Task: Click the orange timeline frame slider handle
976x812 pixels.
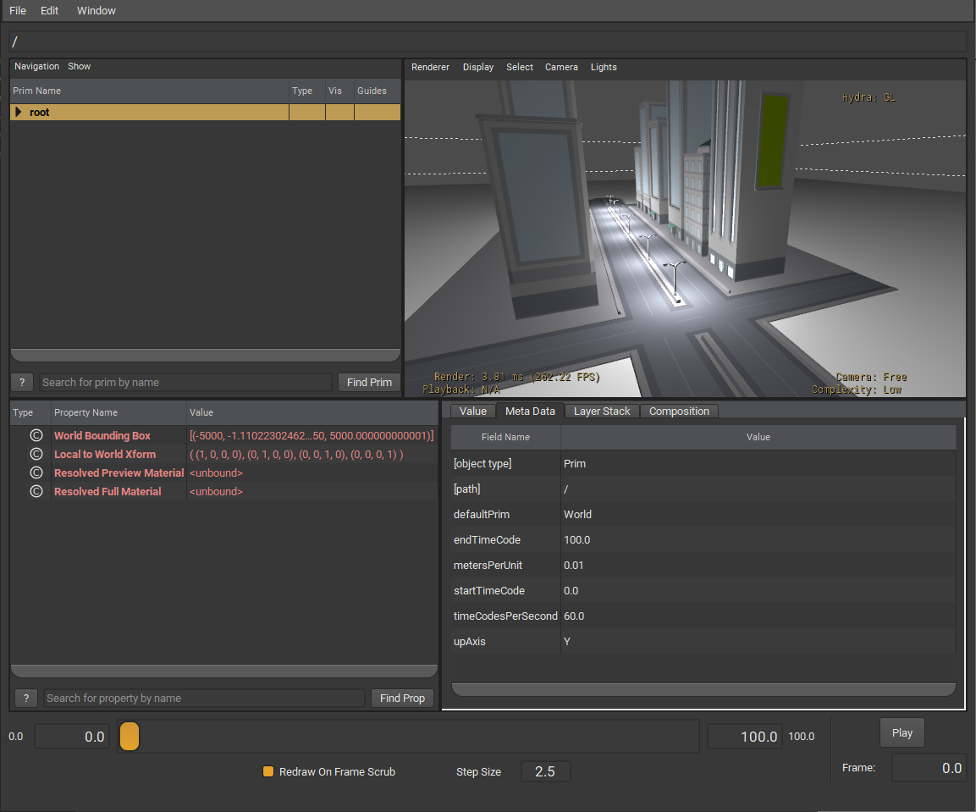Action: (130, 737)
